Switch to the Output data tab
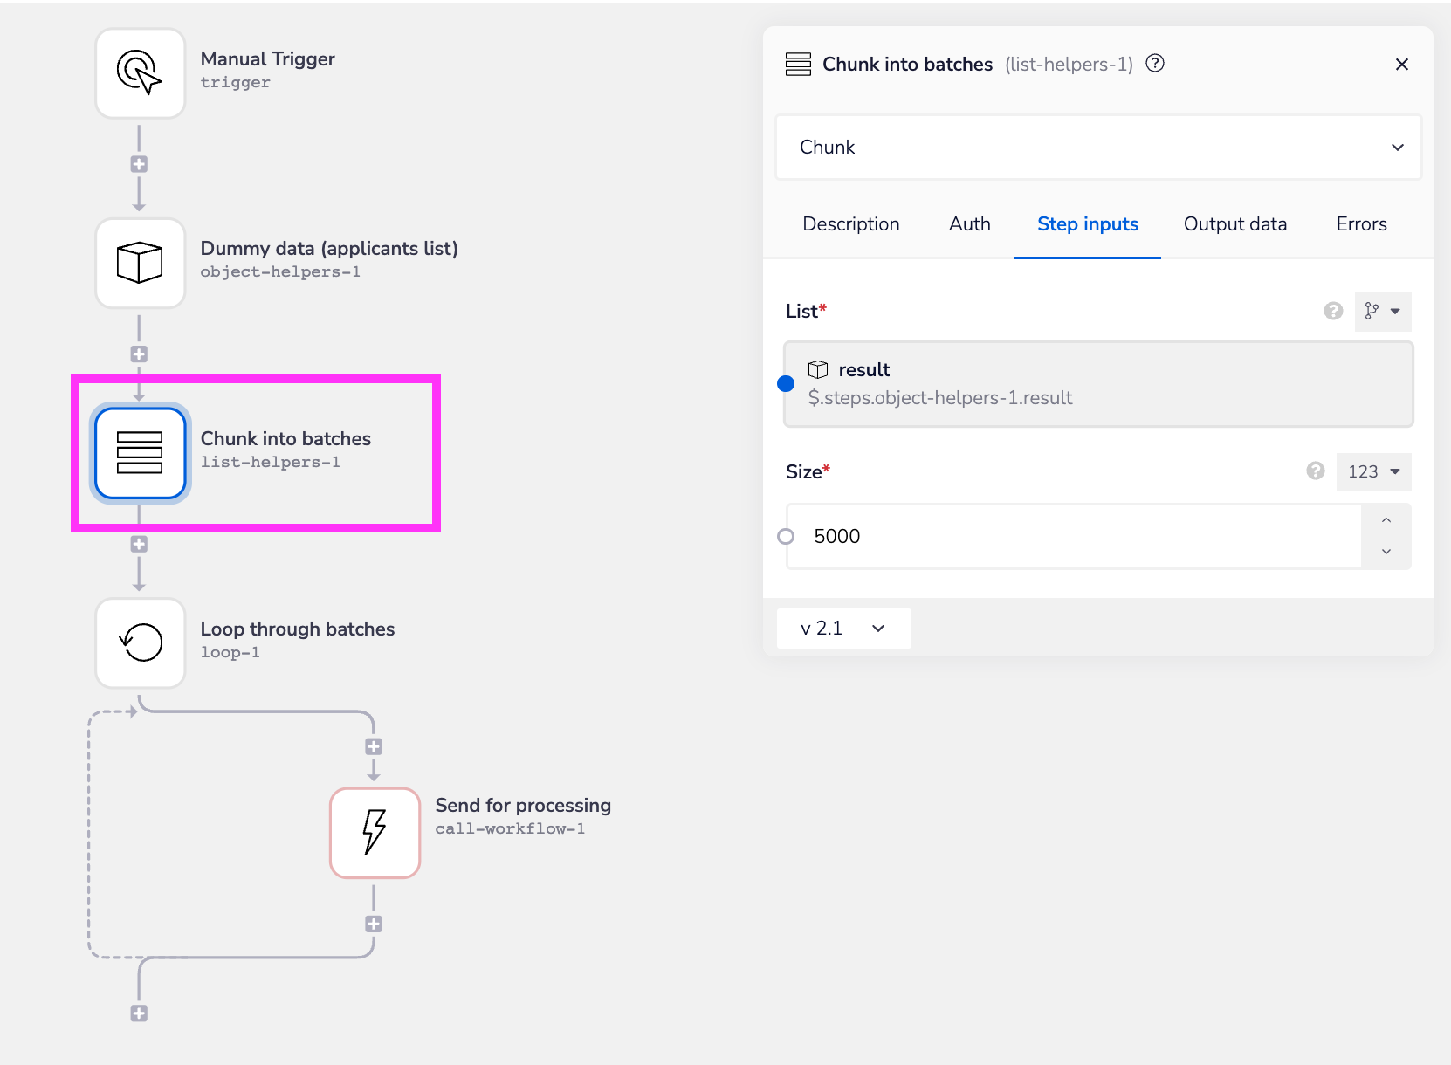The height and width of the screenshot is (1065, 1451). (x=1234, y=224)
